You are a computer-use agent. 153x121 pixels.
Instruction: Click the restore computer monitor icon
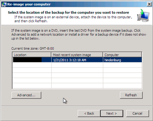[143, 15]
